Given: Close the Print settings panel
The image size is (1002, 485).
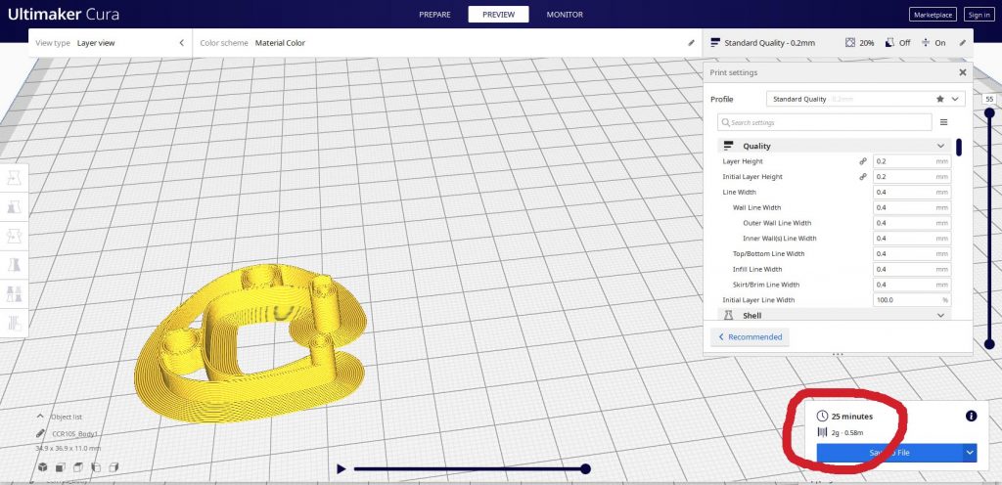Looking at the screenshot, I should pos(962,72).
